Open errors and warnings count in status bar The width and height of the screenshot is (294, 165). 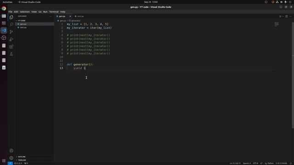point(18,163)
